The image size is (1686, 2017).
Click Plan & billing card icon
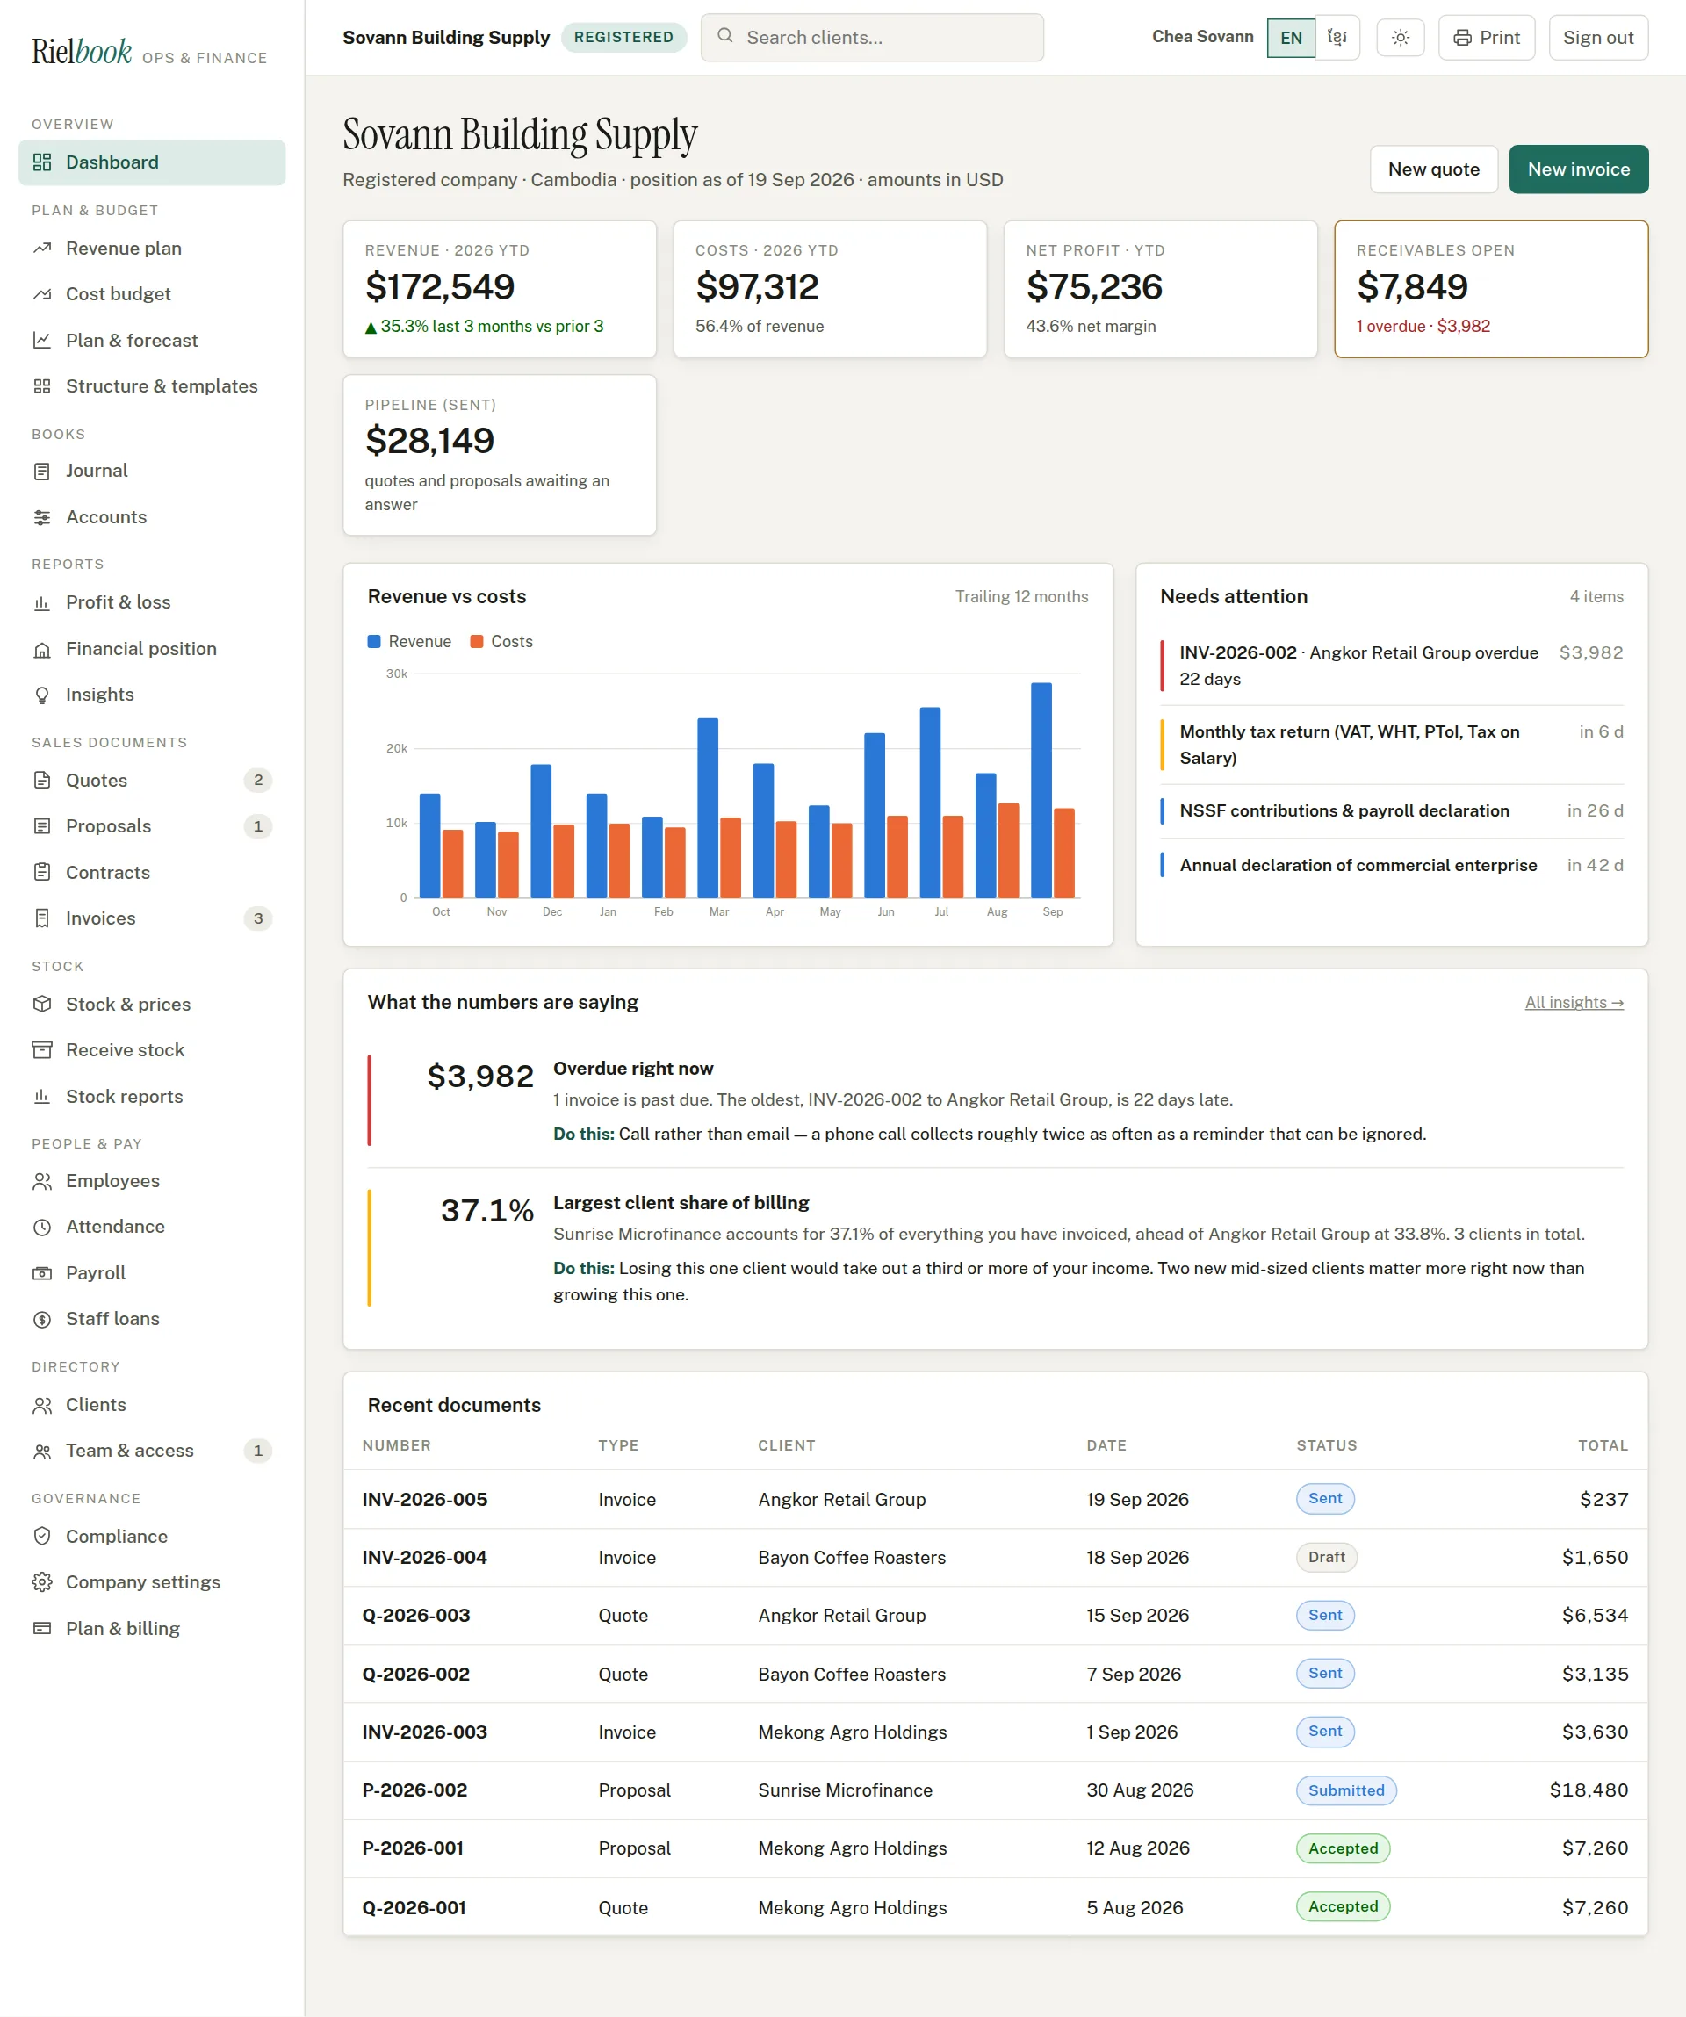[x=41, y=1628]
